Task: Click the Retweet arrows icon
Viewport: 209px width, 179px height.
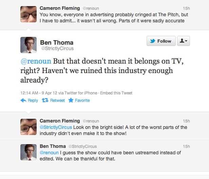Action: tap(45, 100)
